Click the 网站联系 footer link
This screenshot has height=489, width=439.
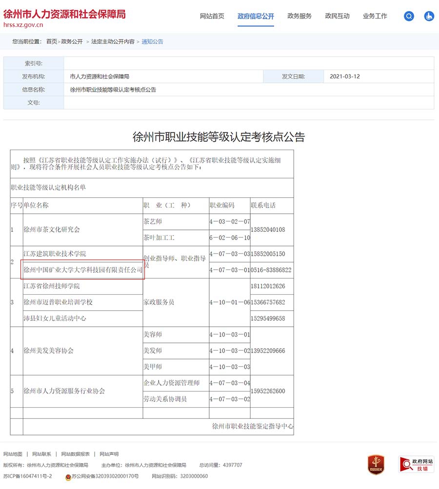coord(41,454)
